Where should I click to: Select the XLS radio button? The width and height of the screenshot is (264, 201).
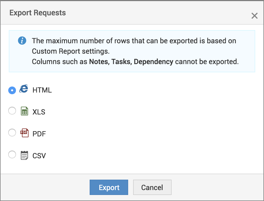click(x=12, y=111)
